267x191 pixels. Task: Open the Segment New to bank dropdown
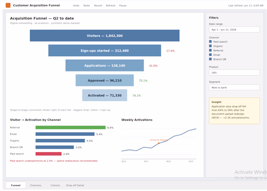[x=234, y=87]
